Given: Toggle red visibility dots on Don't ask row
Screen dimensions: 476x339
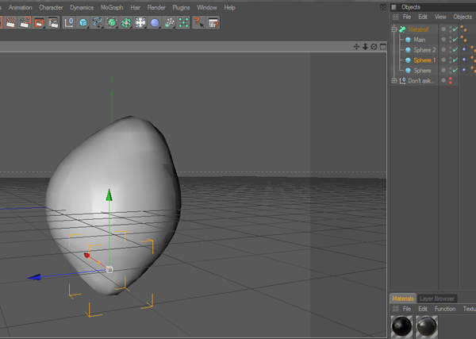Looking at the screenshot, I should click(x=451, y=80).
